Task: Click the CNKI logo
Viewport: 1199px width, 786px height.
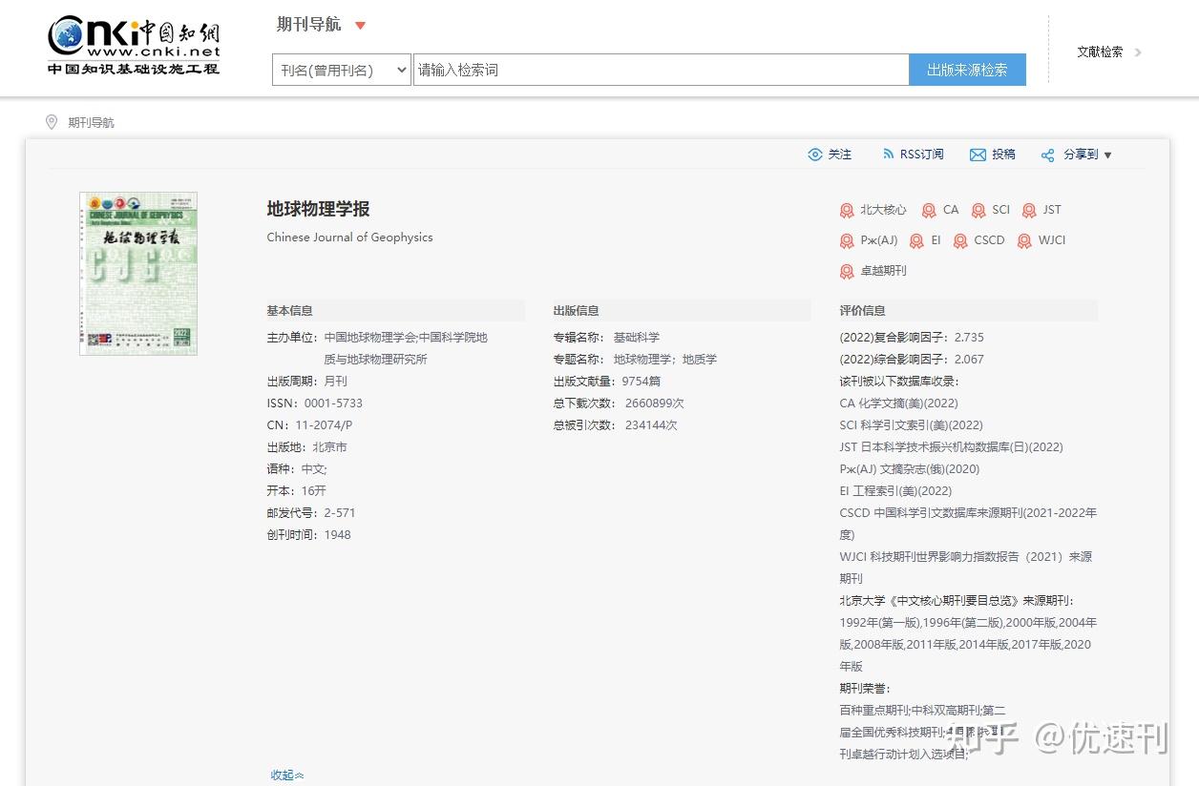Action: 134,45
